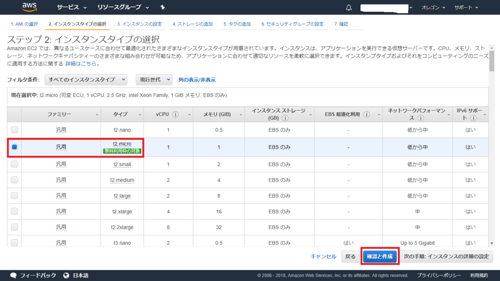Viewport: 500px width, 281px height.
Task: Select step 2. インスタンスタイプの選択 tab
Action: click(x=78, y=24)
